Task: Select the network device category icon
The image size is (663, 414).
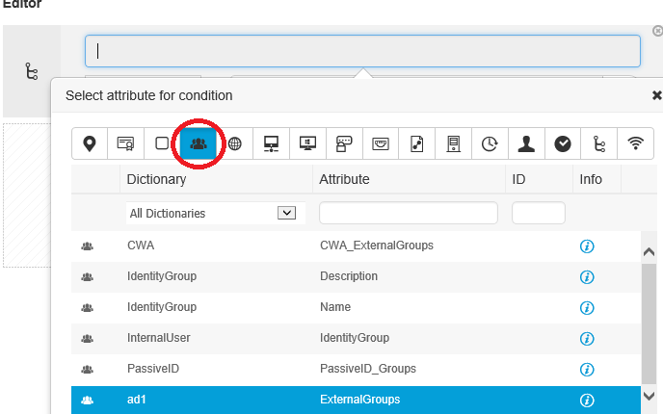Action: (271, 143)
